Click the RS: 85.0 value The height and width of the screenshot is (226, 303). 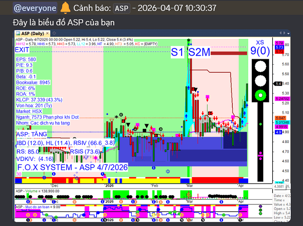click(28, 151)
